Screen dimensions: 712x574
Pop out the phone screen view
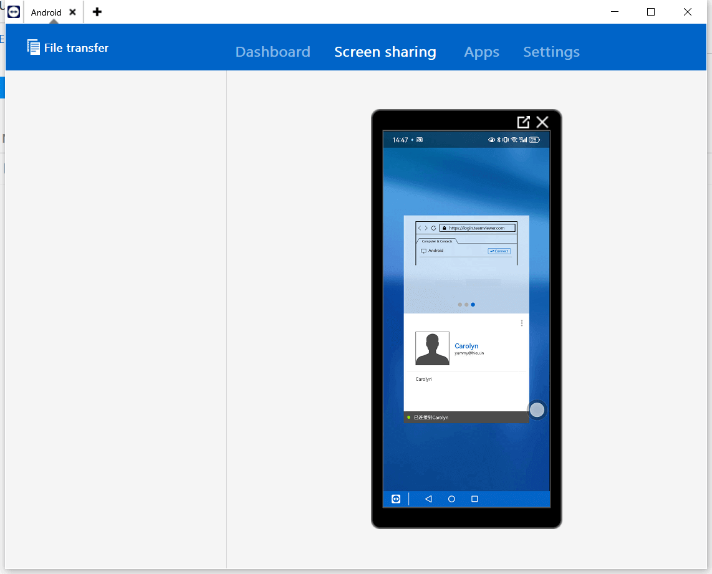pos(523,122)
